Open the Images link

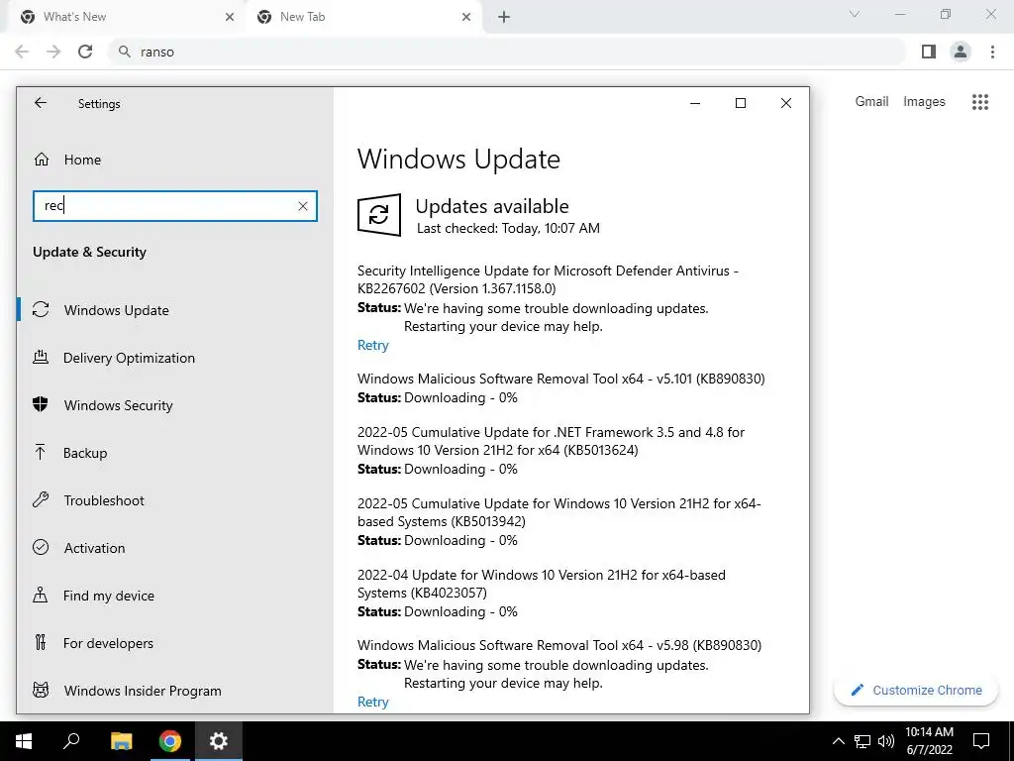pyautogui.click(x=924, y=102)
